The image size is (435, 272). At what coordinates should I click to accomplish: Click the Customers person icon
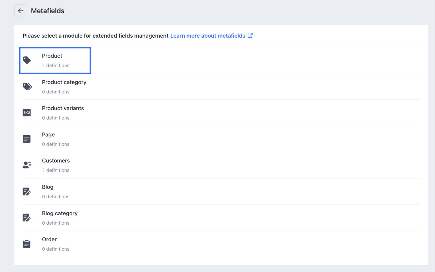tap(27, 165)
